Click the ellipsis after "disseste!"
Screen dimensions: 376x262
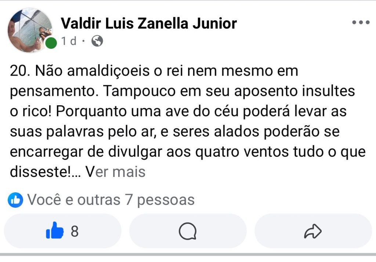(77, 172)
